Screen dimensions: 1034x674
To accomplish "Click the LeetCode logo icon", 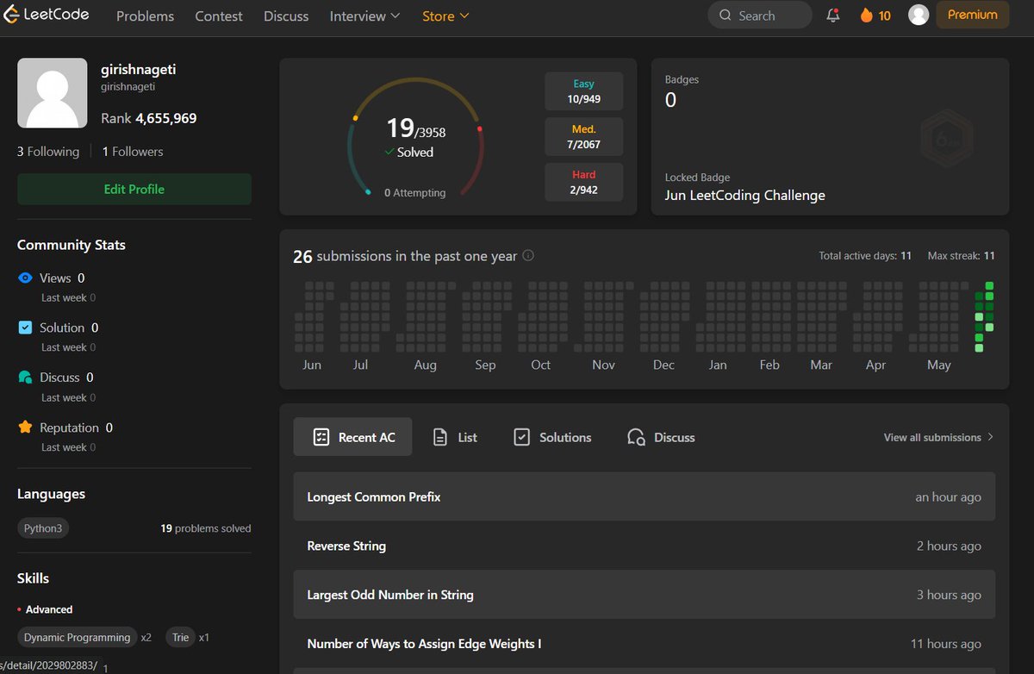I will 11,14.
